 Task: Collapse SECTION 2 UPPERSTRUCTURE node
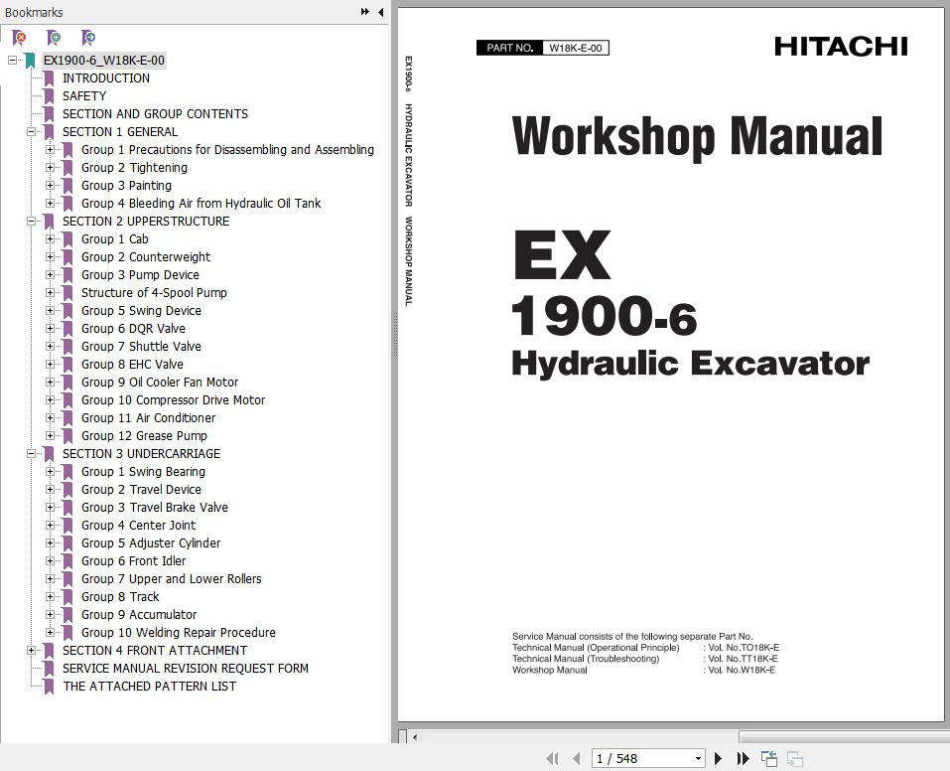(x=31, y=222)
